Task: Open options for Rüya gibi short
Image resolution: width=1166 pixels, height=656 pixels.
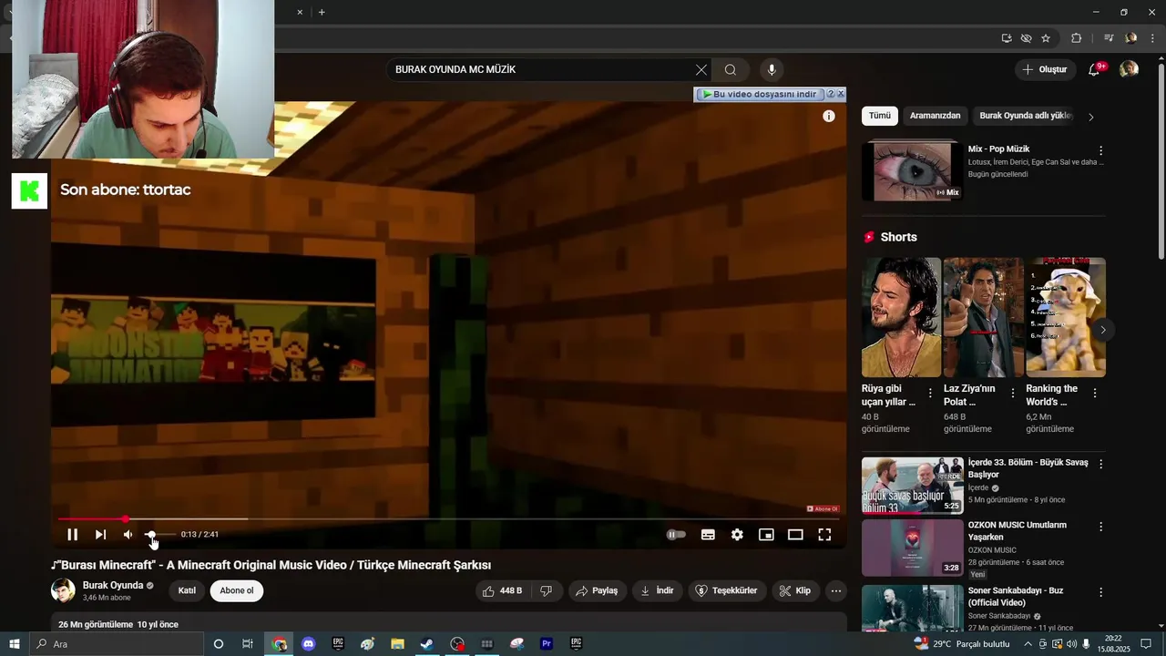Action: [930, 393]
